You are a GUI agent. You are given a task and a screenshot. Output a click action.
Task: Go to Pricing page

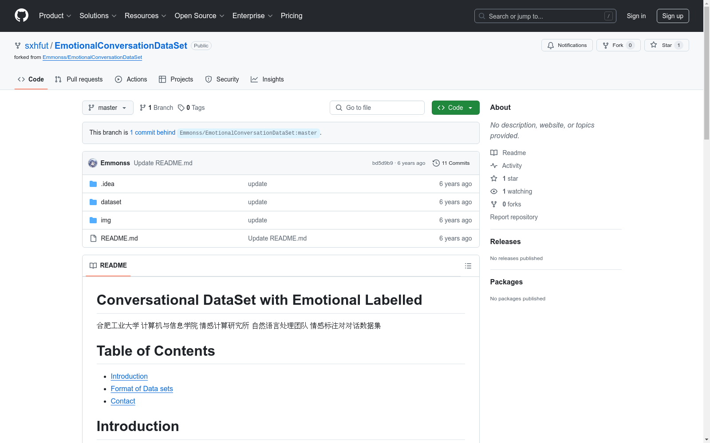click(292, 16)
